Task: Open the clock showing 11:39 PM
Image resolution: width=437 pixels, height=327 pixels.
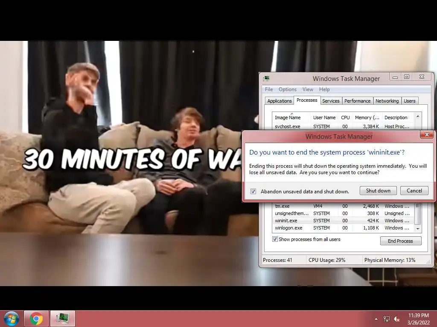Action: (418, 319)
